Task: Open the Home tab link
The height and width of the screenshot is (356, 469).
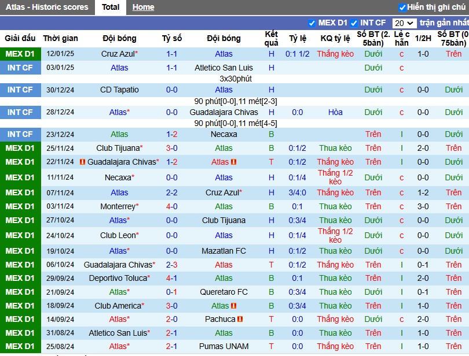Action: coord(143,7)
